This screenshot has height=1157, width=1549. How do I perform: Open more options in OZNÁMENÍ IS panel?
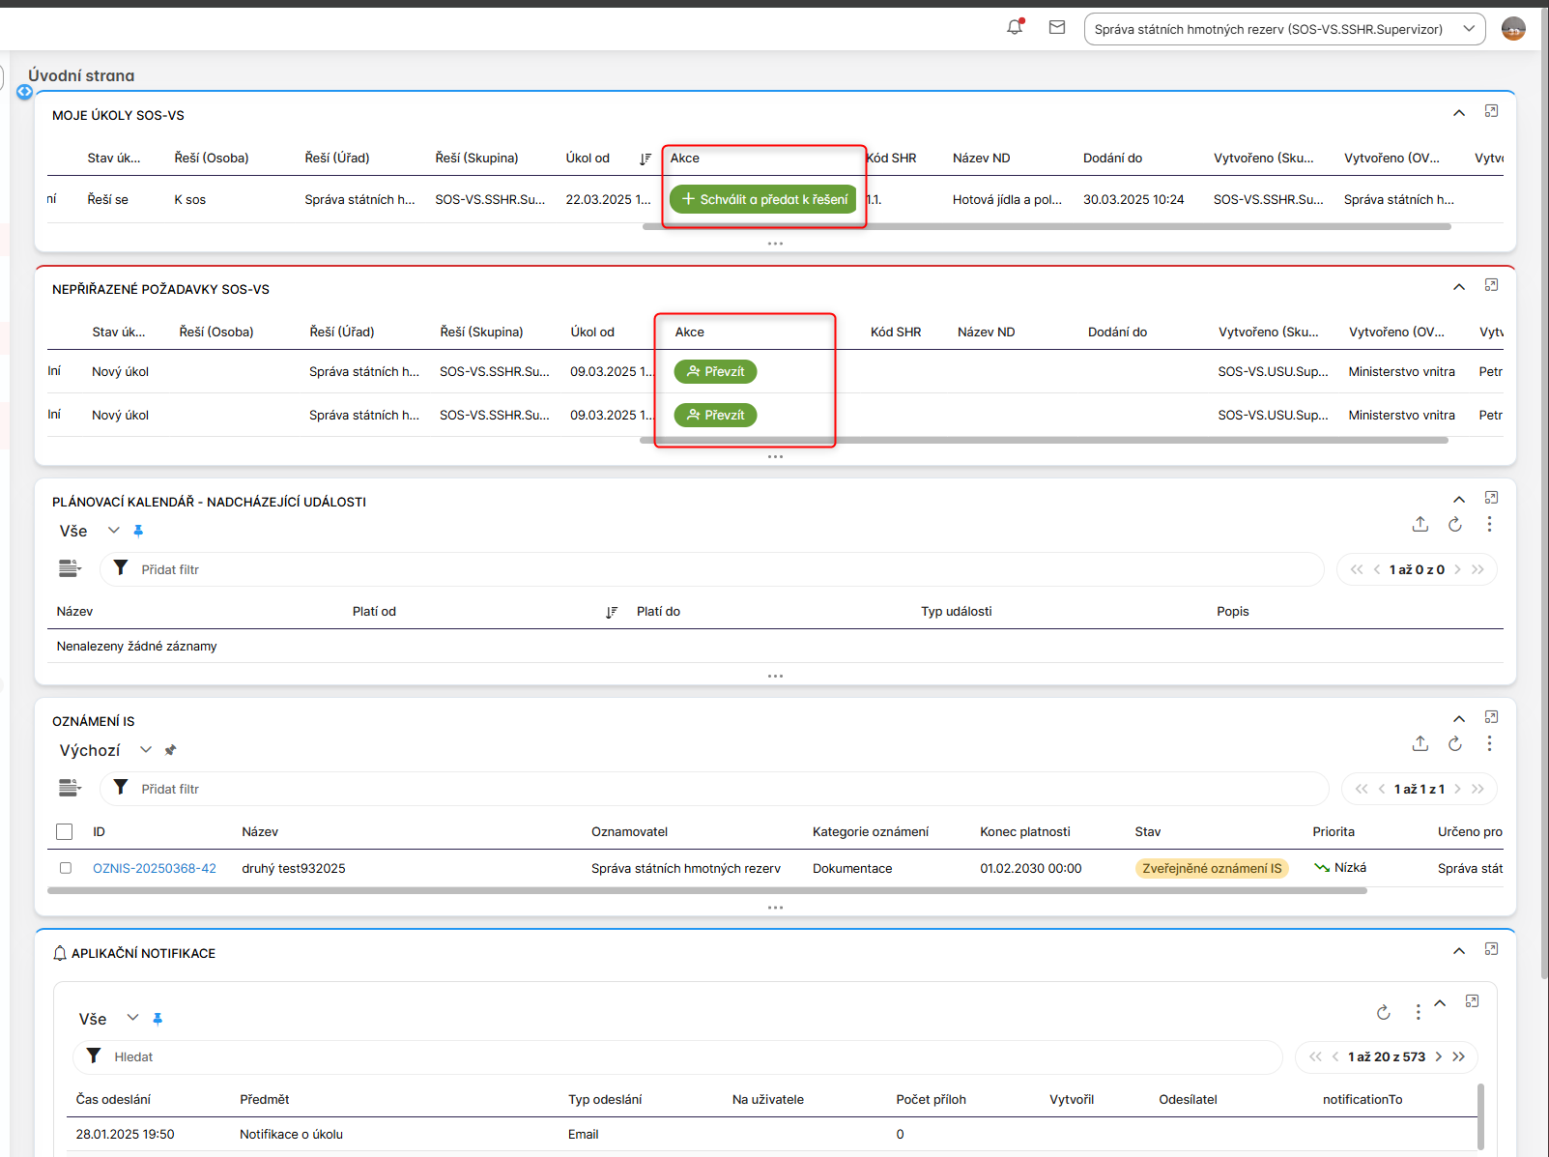coord(1489,743)
